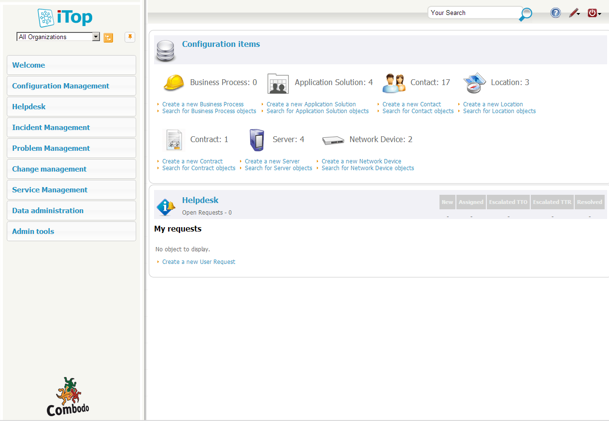Click Search for Contact objects

417,111
